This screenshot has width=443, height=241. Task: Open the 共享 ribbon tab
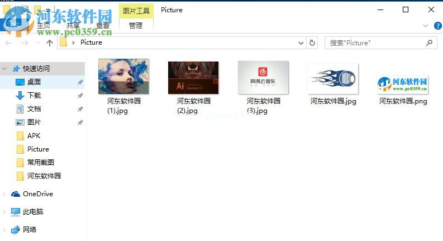coord(73,26)
